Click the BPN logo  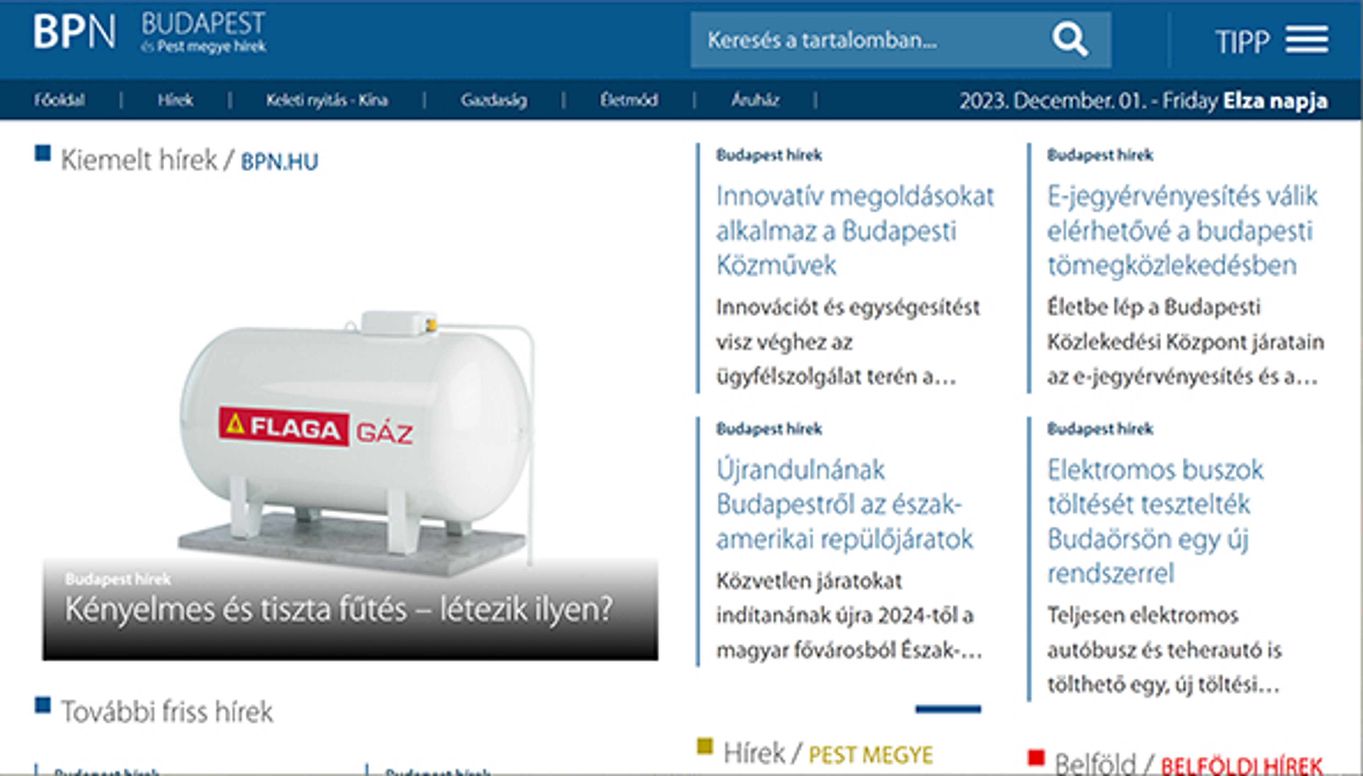(74, 32)
